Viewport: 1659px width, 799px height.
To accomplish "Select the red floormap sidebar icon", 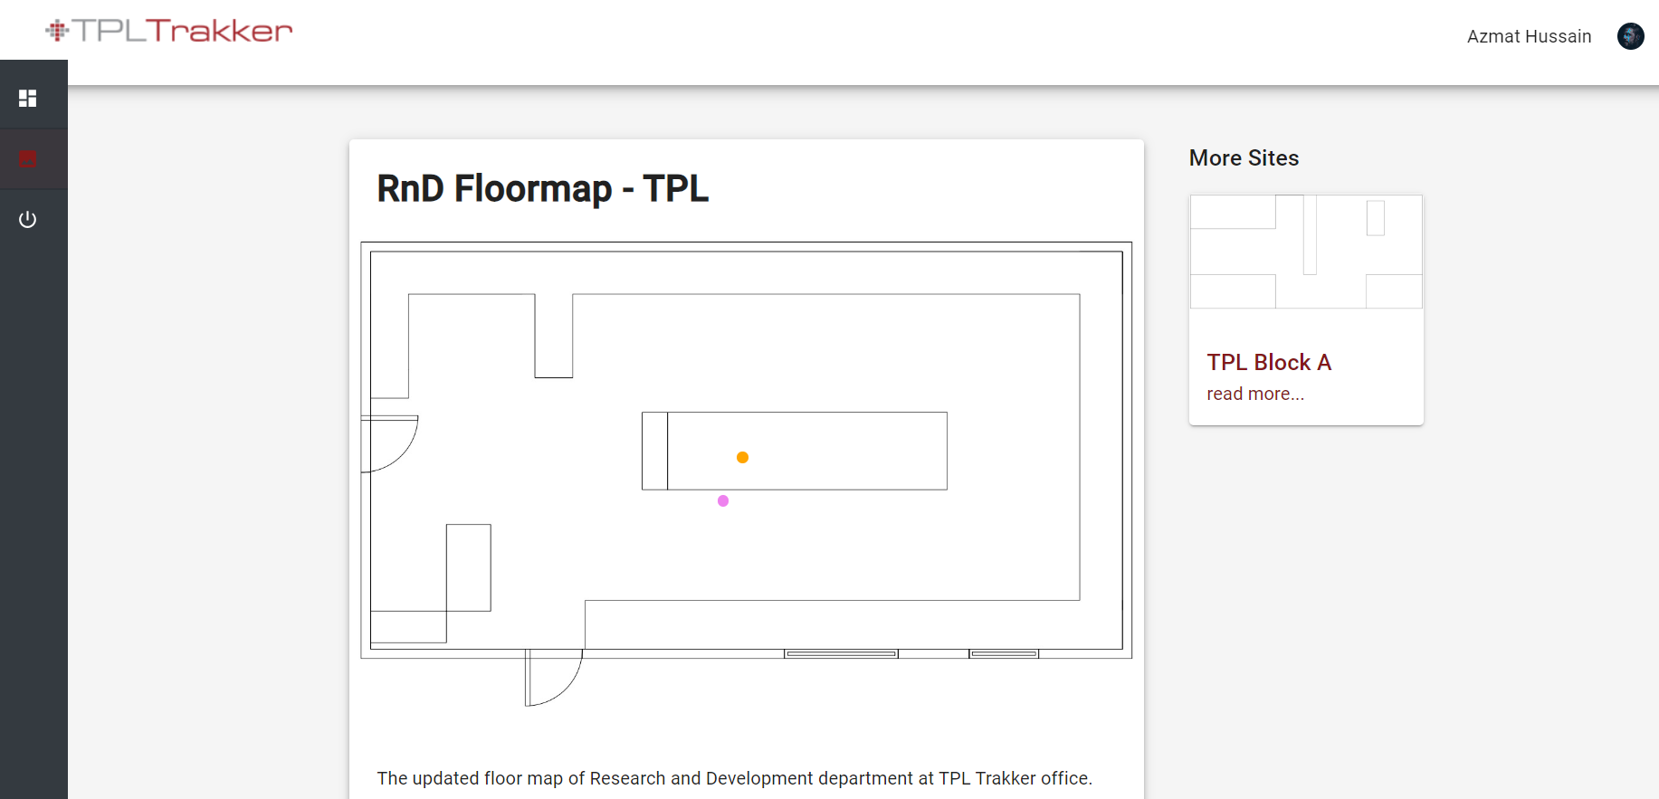I will [x=28, y=159].
